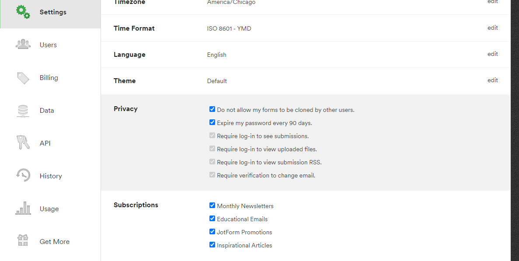
Task: Toggle JotForm Promotions checkbox
Action: (212, 232)
